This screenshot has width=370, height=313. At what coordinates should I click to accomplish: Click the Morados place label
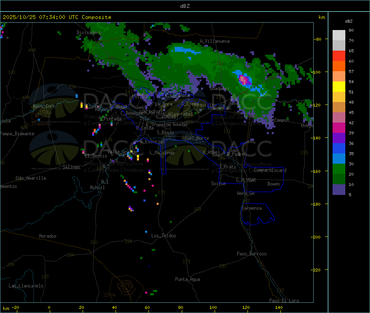point(48,236)
